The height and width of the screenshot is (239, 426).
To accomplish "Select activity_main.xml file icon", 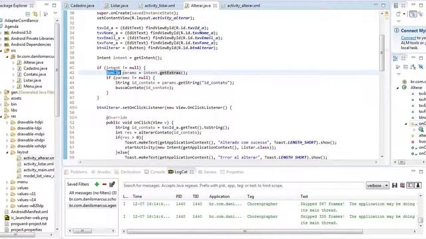I will click(x=19, y=170).
